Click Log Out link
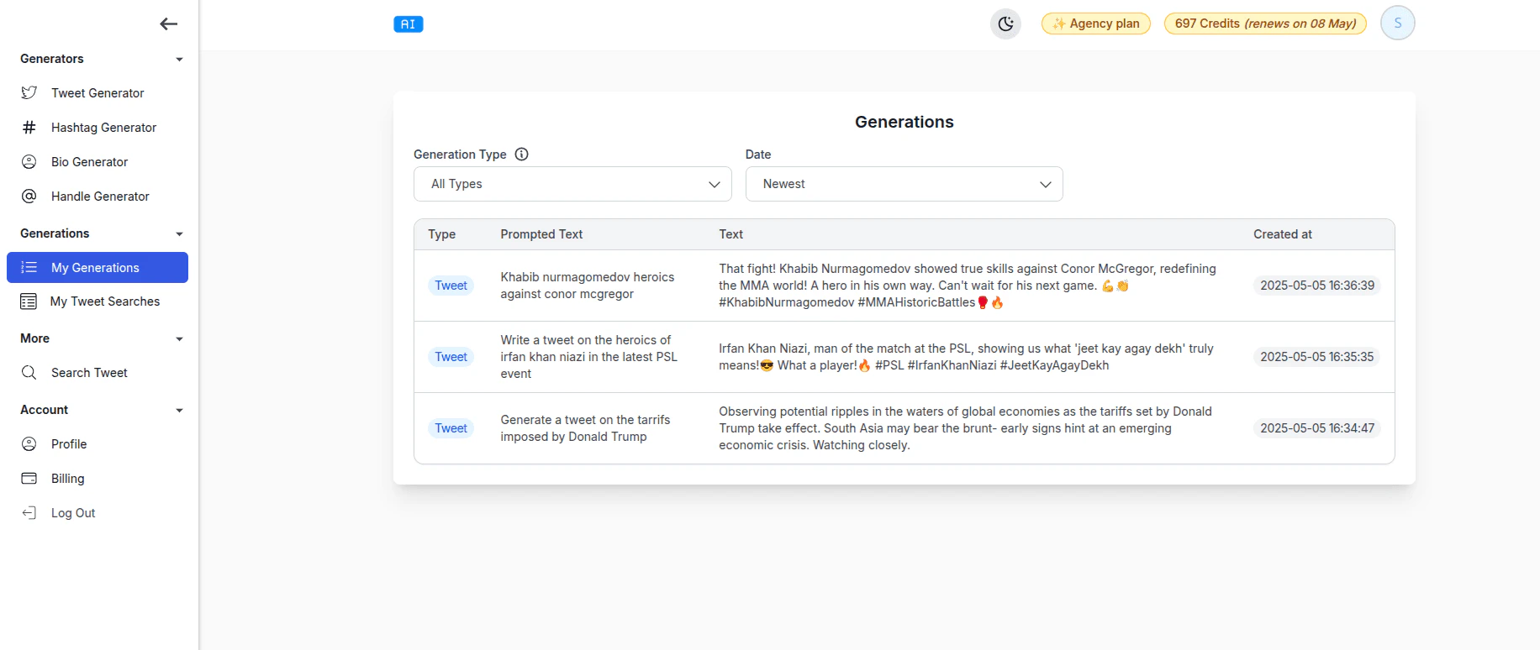Viewport: 1540px width, 650px height. pyautogui.click(x=98, y=513)
